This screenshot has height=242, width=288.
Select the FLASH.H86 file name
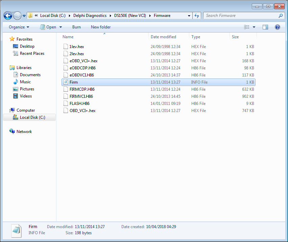click(x=79, y=104)
